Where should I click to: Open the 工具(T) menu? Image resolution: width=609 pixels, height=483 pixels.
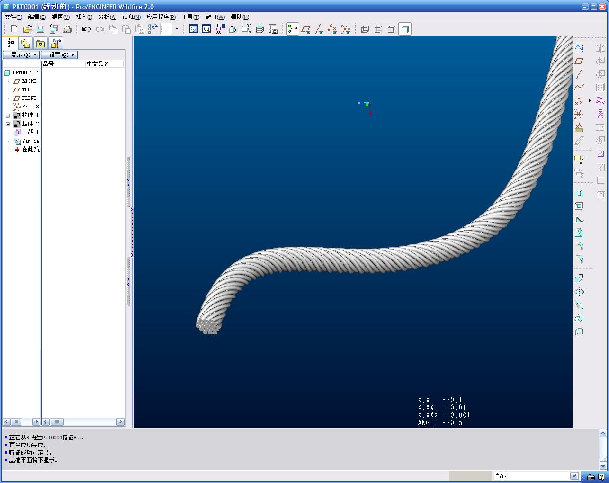coord(190,17)
